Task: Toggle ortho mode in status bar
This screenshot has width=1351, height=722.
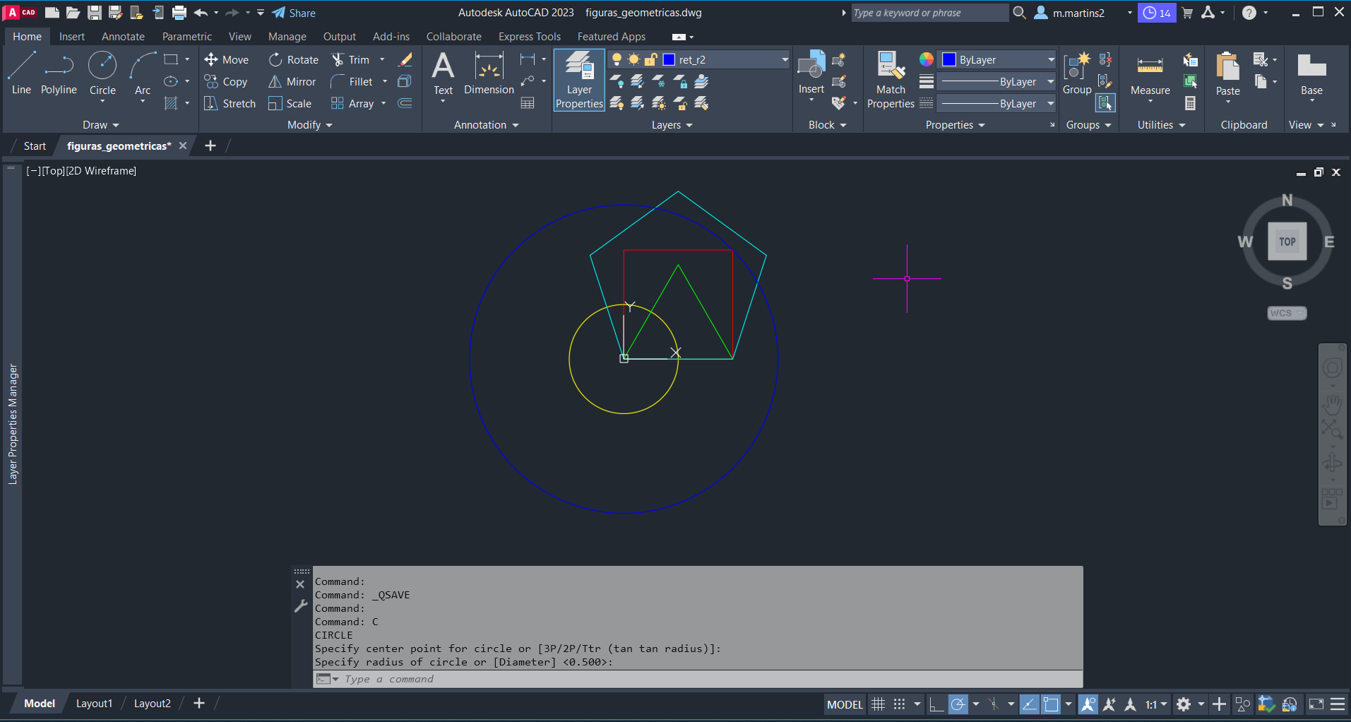Action: point(936,704)
